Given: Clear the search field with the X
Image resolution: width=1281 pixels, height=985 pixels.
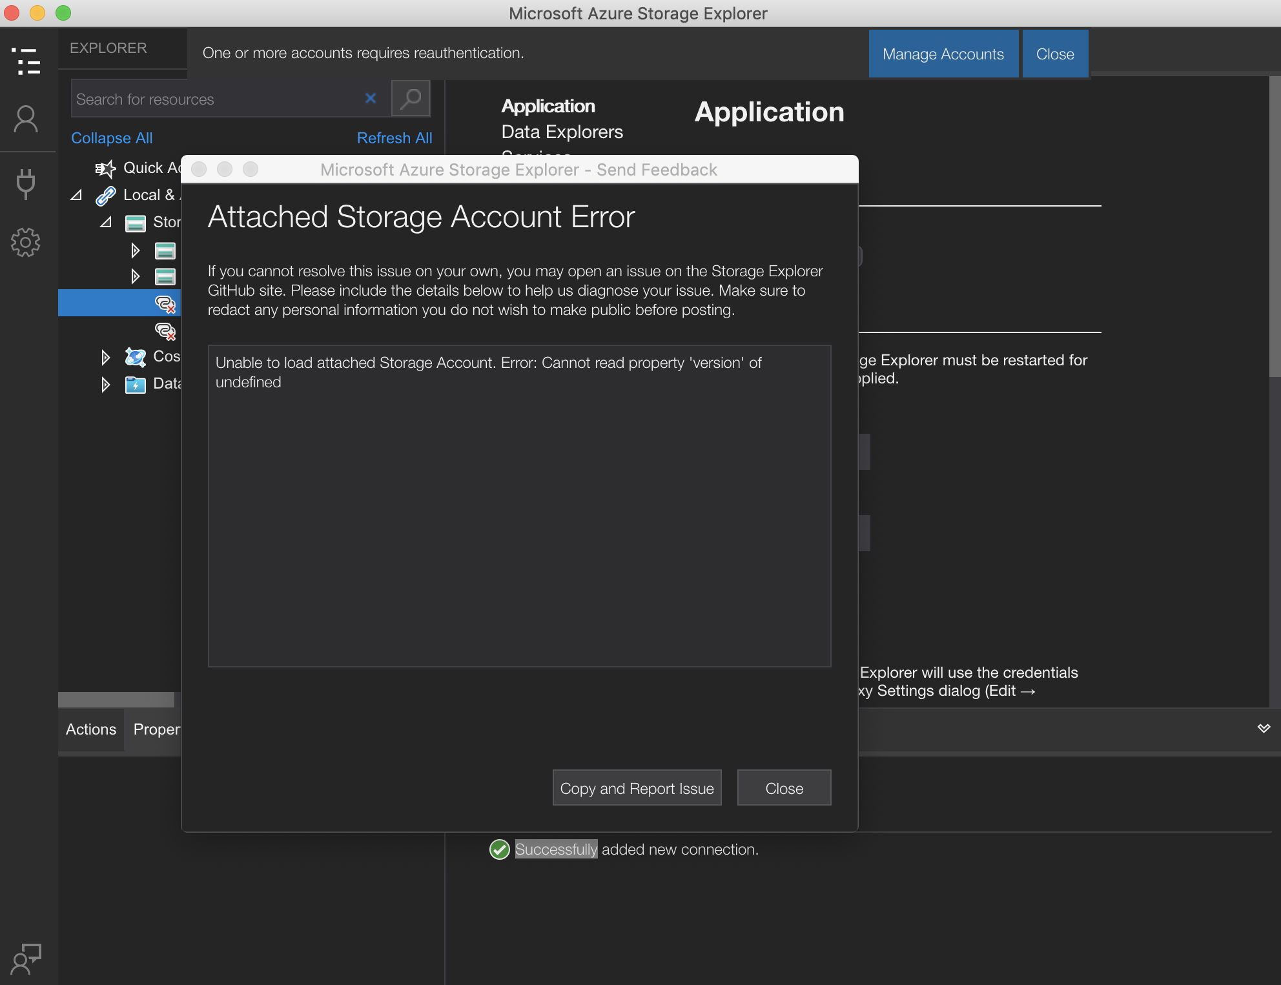Looking at the screenshot, I should (x=371, y=98).
